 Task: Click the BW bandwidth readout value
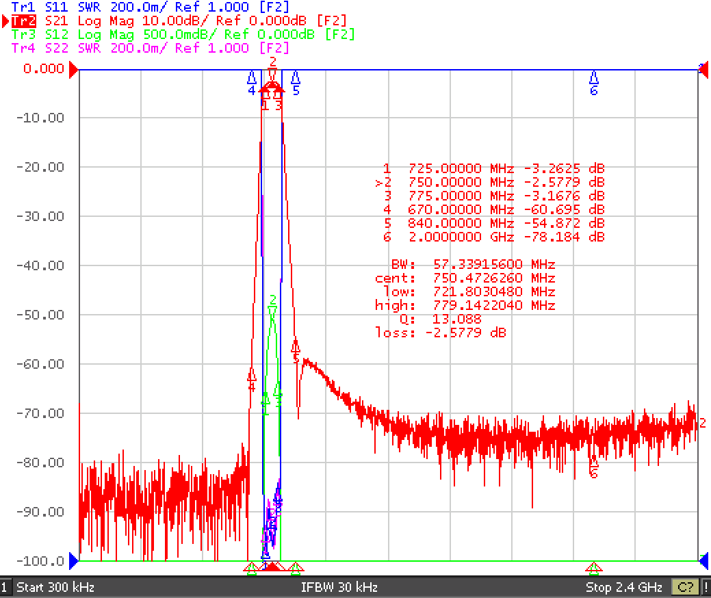[494, 264]
